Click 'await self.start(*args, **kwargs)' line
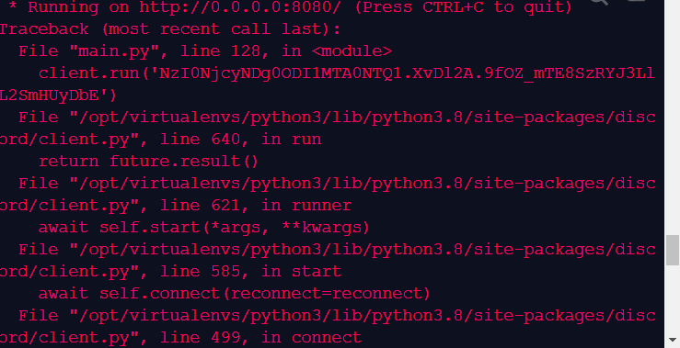Image resolution: width=680 pixels, height=348 pixels. [x=204, y=228]
